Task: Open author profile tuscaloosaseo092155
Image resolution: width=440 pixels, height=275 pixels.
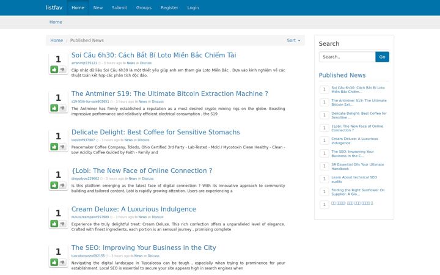Action: tap(88, 255)
